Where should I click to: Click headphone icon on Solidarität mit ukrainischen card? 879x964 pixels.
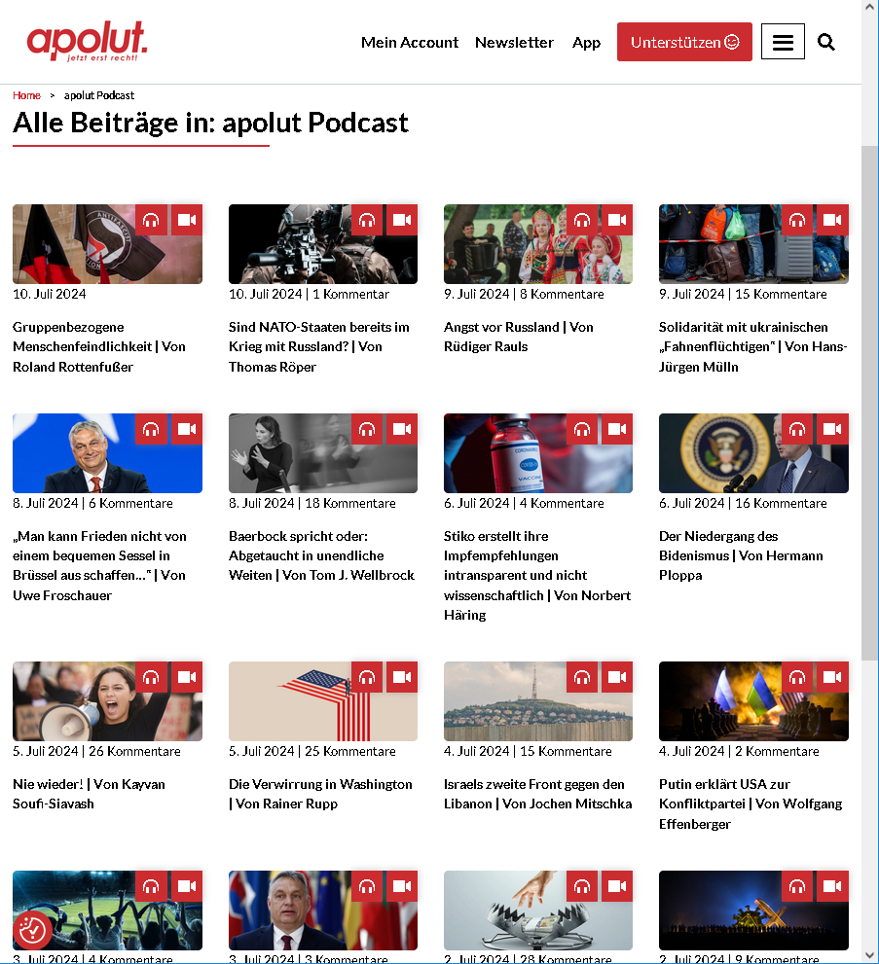pos(797,220)
